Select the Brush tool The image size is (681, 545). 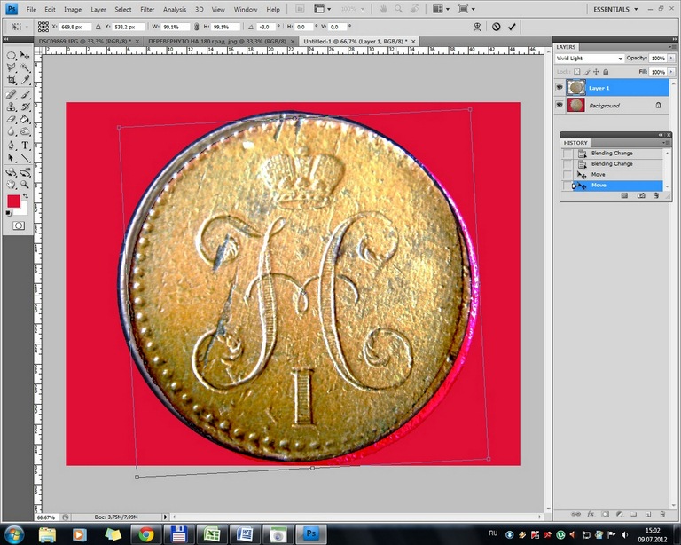(x=25, y=94)
